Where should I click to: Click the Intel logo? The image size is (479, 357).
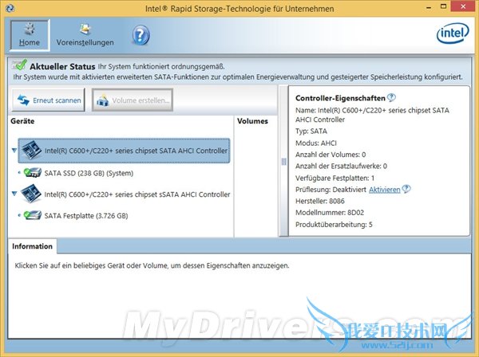(x=453, y=33)
